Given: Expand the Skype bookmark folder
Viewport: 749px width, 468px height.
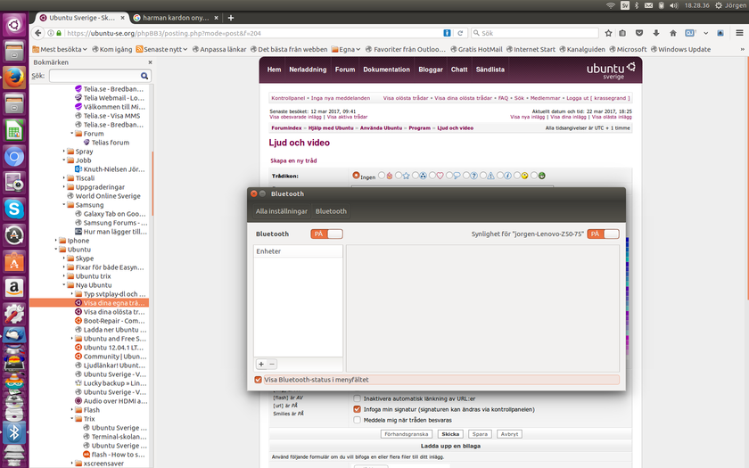Looking at the screenshot, I should tap(64, 258).
